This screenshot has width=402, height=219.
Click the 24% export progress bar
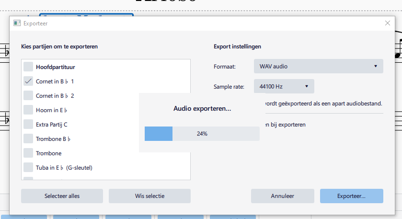point(202,134)
